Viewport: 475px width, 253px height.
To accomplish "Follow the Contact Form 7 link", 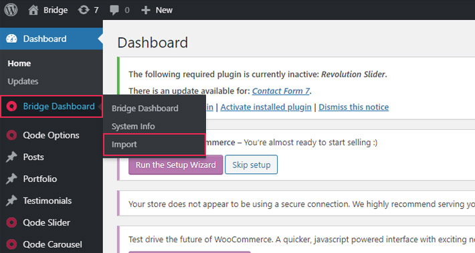I will [281, 91].
